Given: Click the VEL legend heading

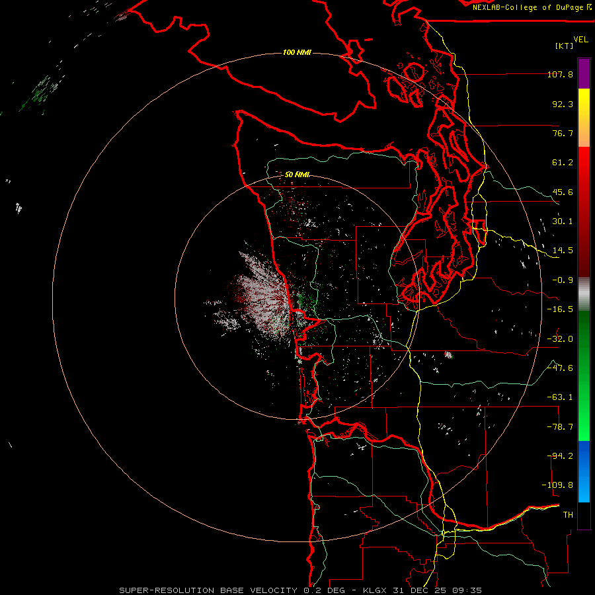Looking at the screenshot, I should click(580, 39).
